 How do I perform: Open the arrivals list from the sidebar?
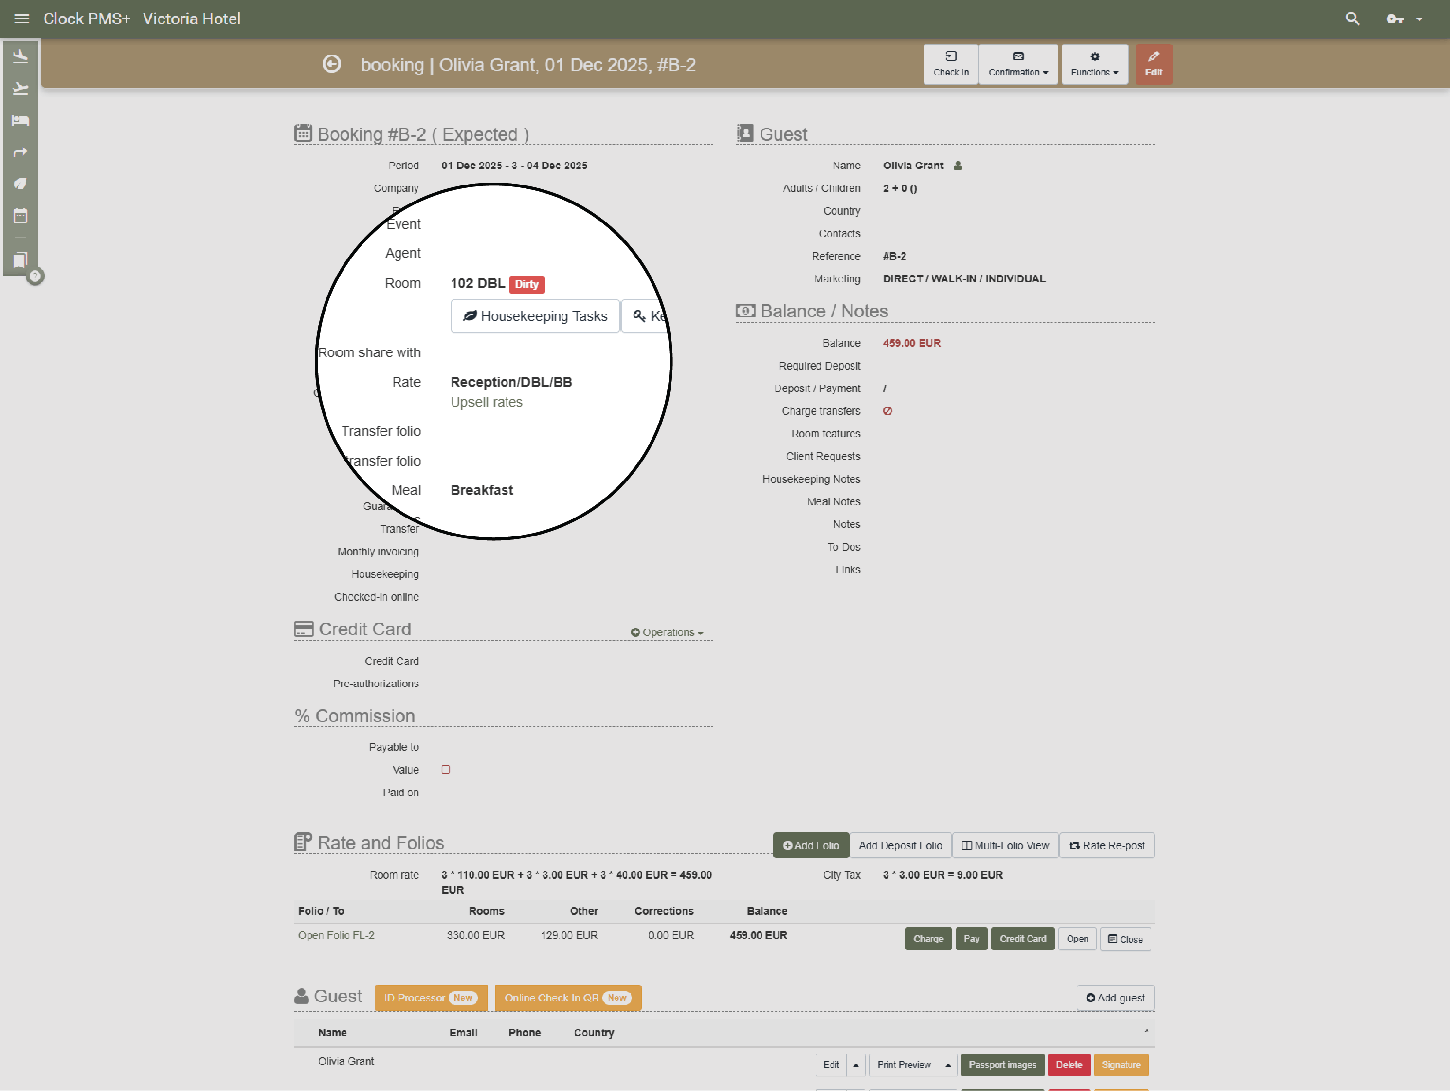20,56
